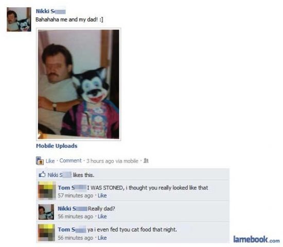
Task: Open Tom S name on the stoned comment
Action: [72, 188]
